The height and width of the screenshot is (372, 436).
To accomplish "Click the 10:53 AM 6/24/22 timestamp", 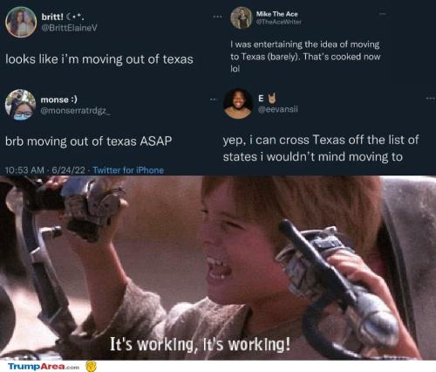I will pos(45,170).
